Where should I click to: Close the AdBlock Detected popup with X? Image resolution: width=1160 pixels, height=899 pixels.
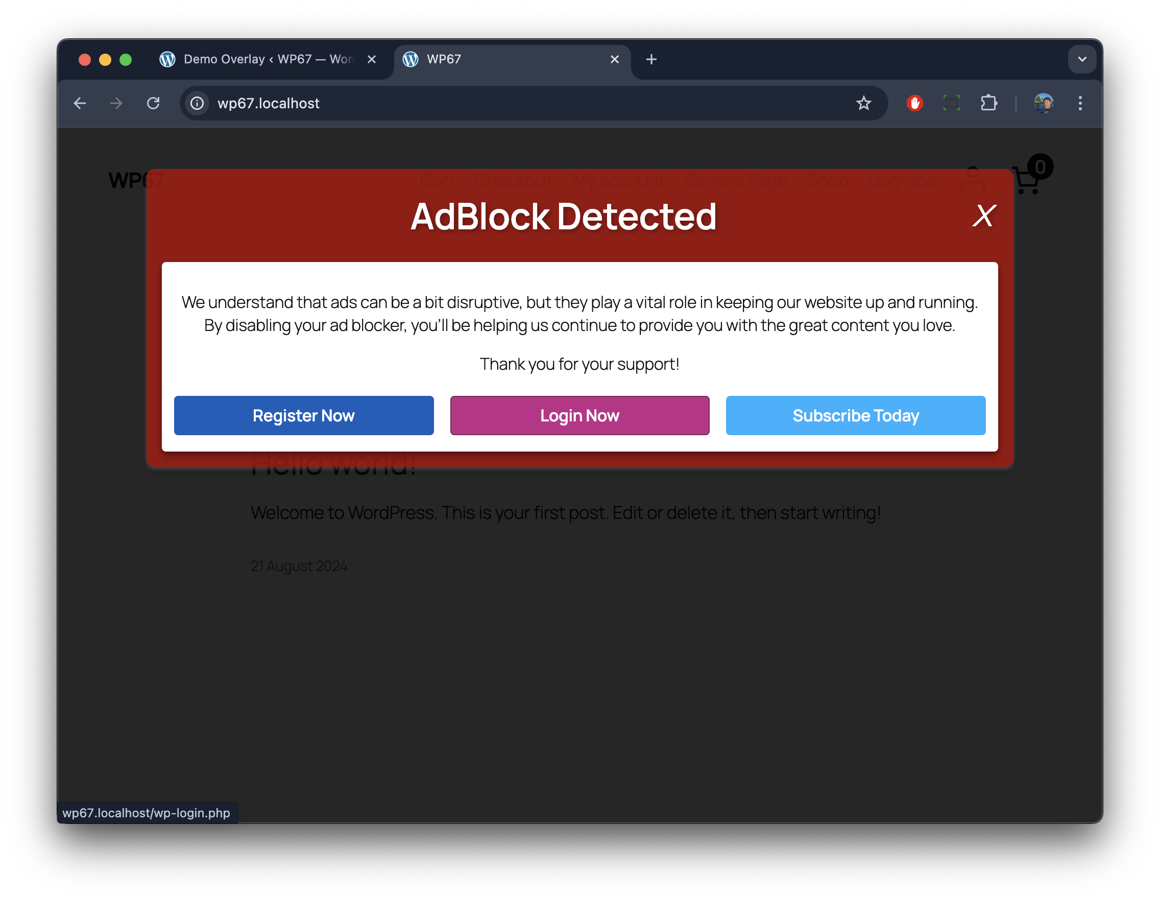click(984, 216)
